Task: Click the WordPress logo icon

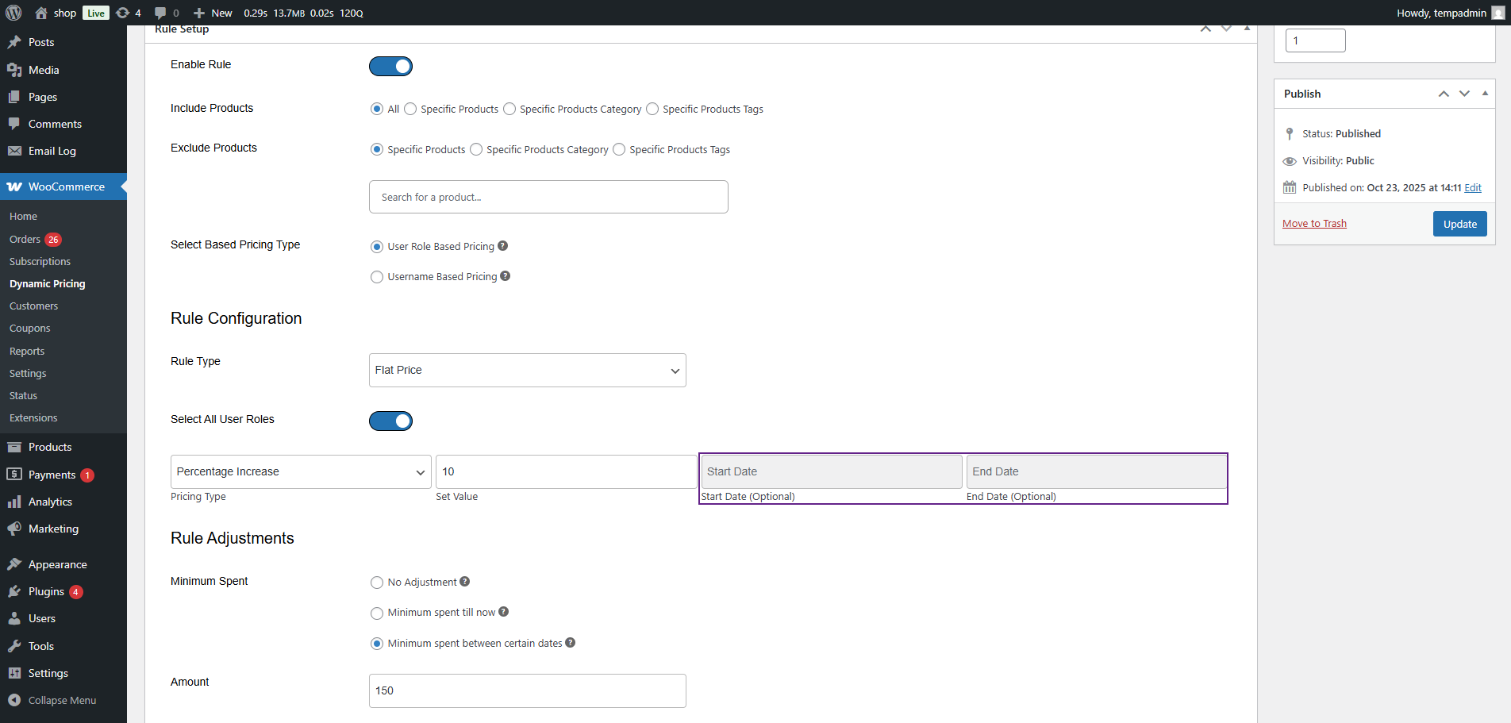Action: coord(13,13)
